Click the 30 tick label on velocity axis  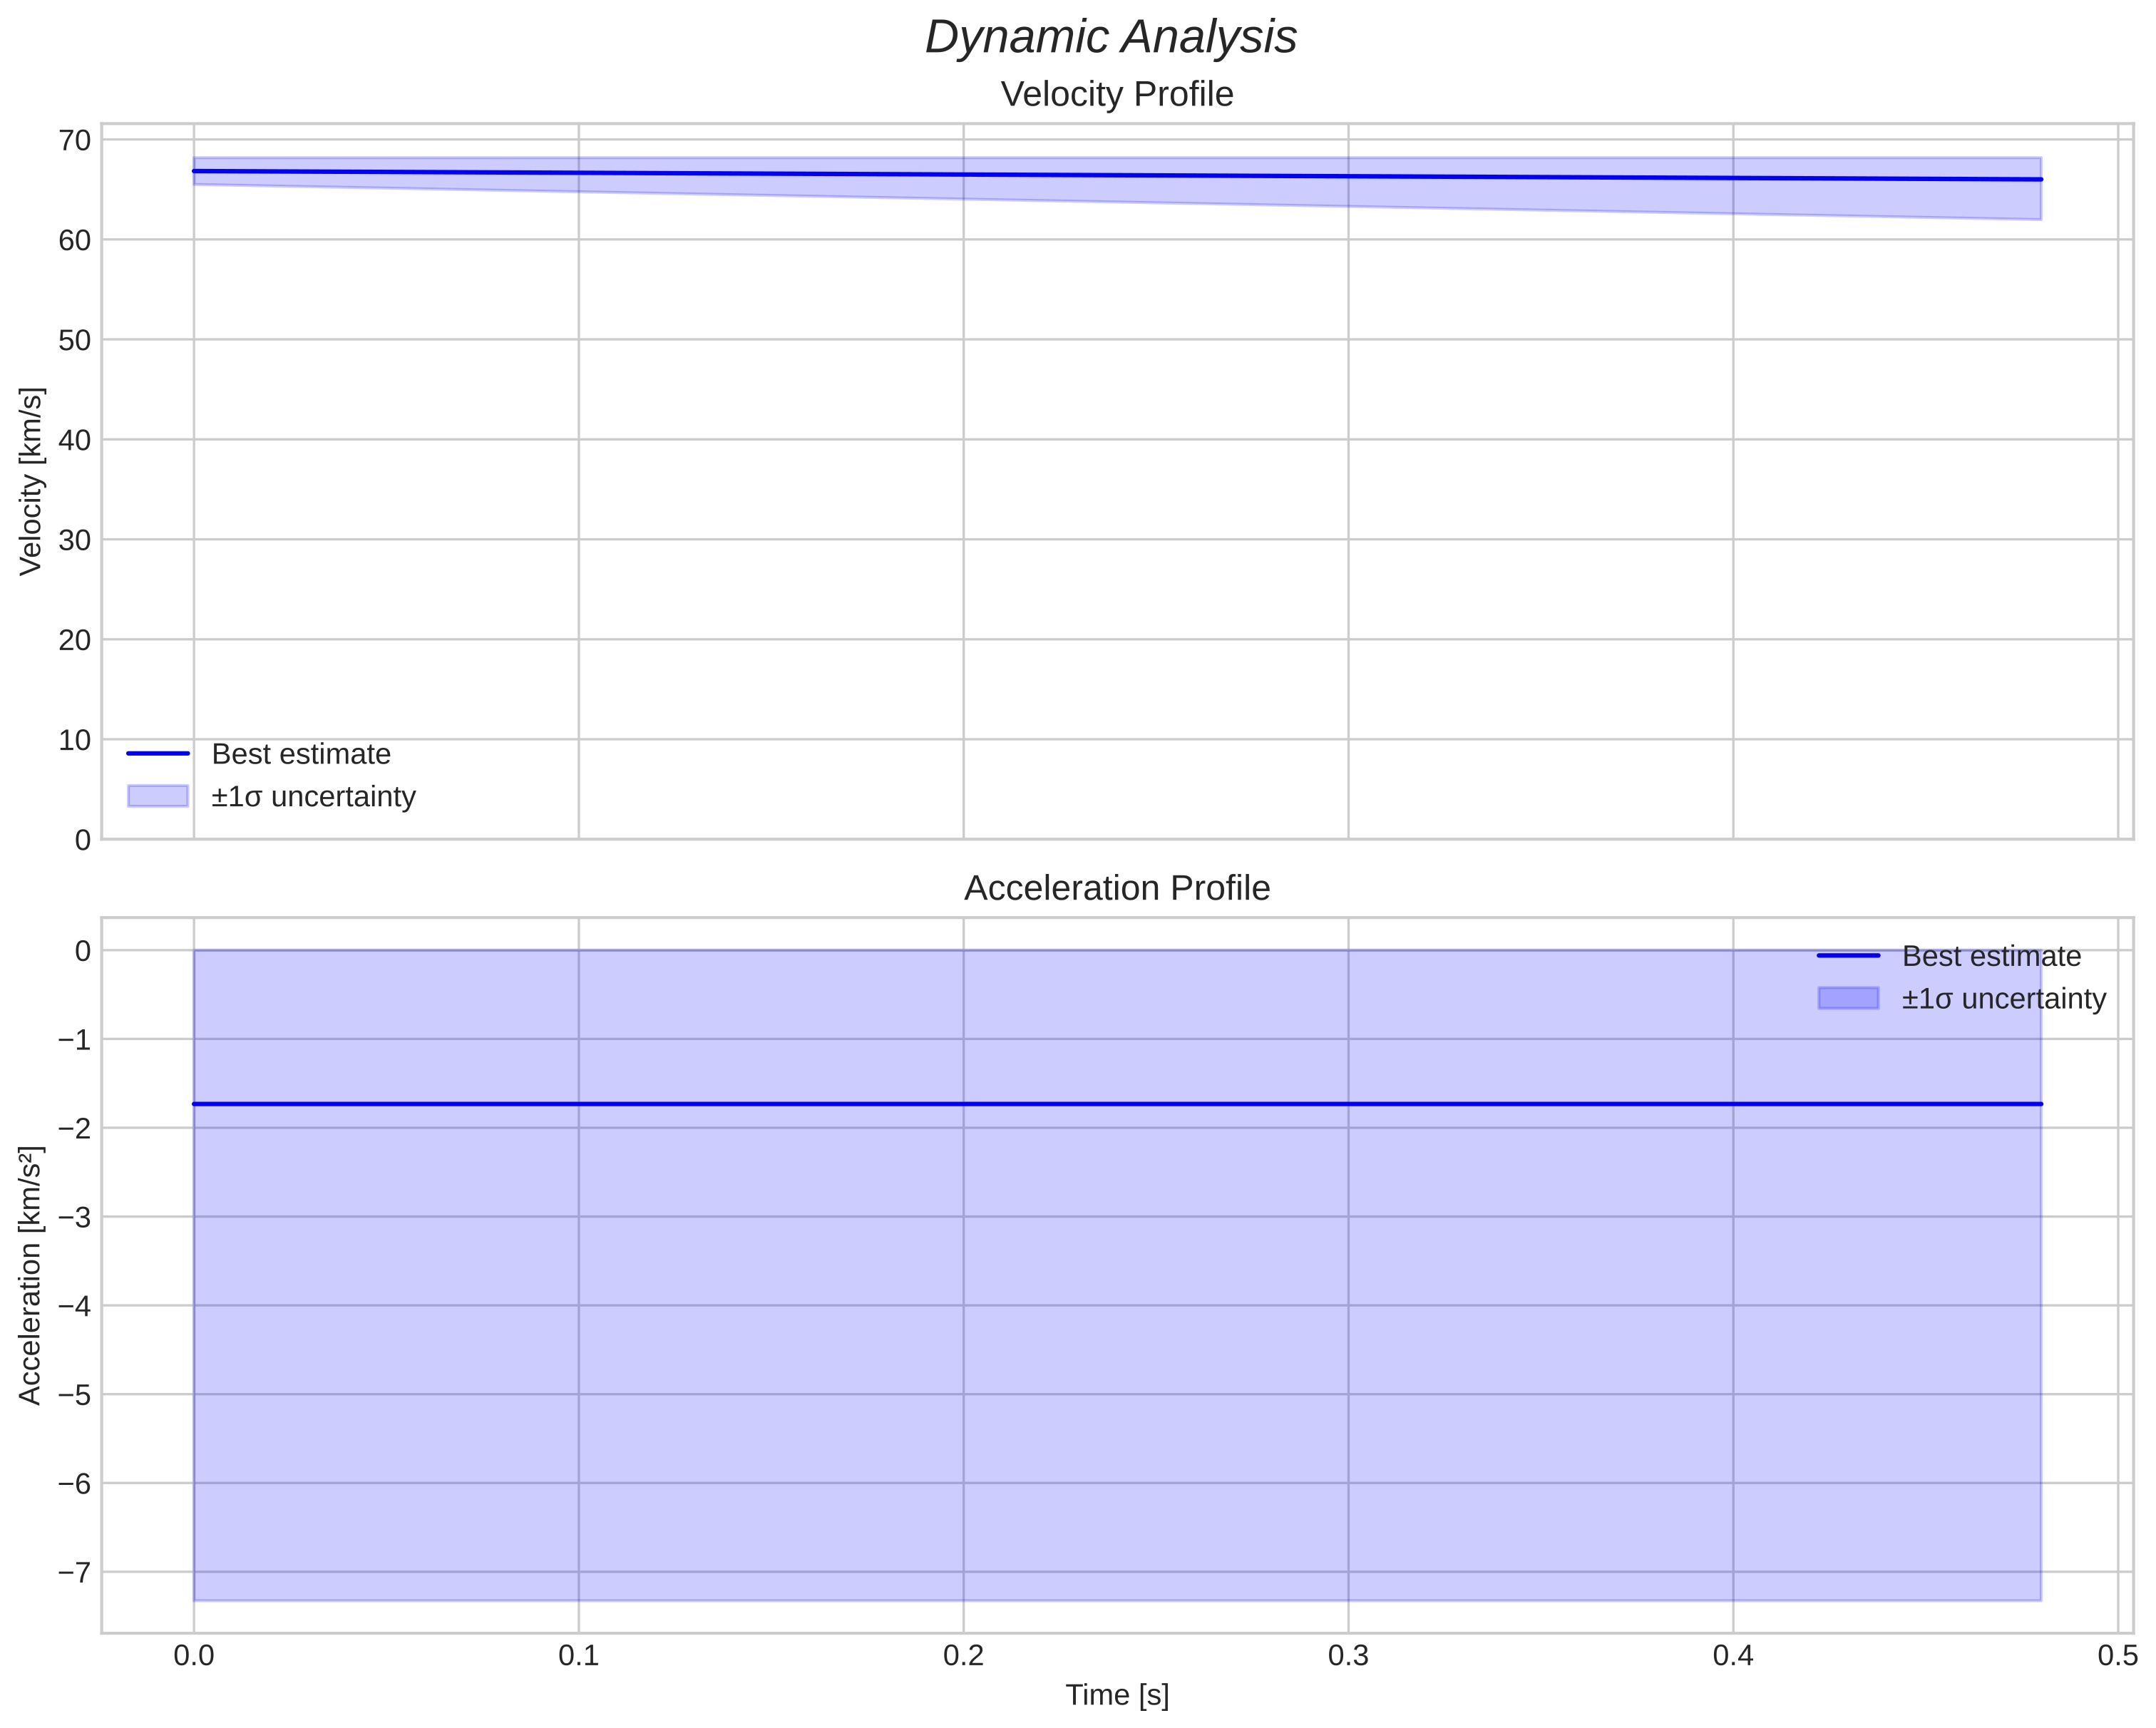pos(74,540)
